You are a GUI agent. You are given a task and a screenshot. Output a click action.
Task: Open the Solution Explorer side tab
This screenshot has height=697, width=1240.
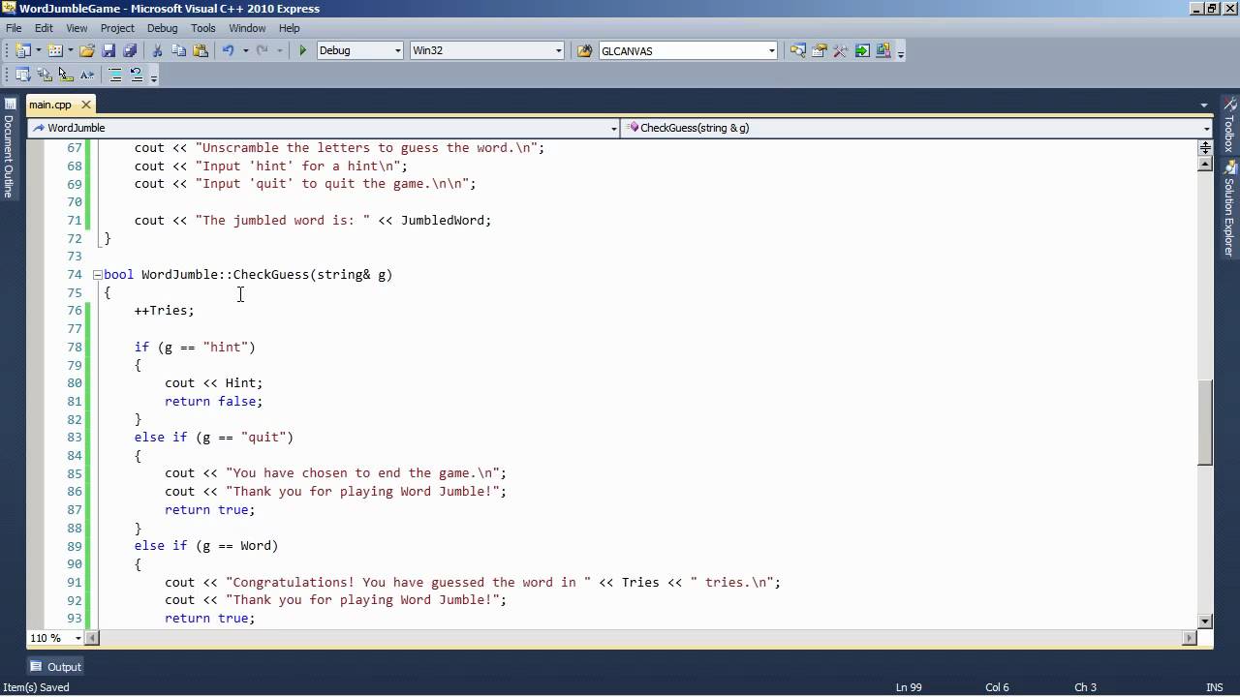coord(1229,208)
